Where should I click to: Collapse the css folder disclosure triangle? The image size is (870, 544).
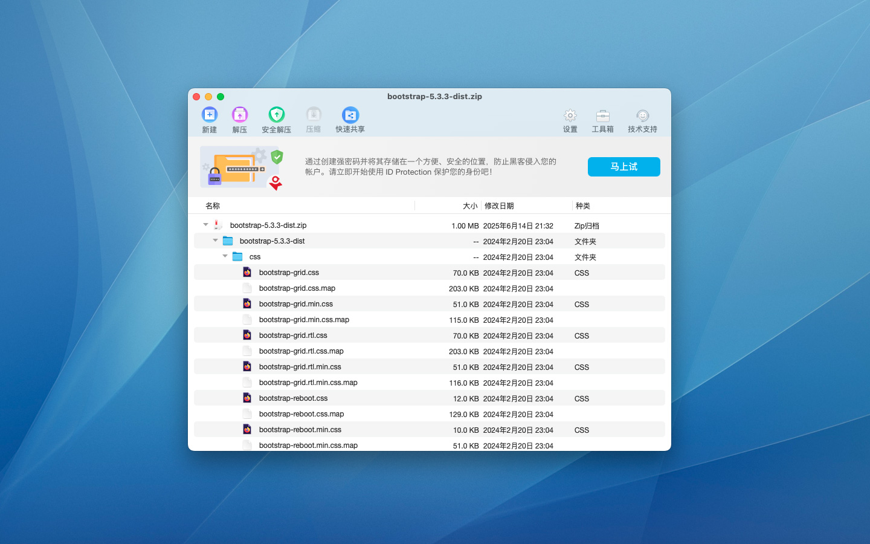(x=225, y=256)
